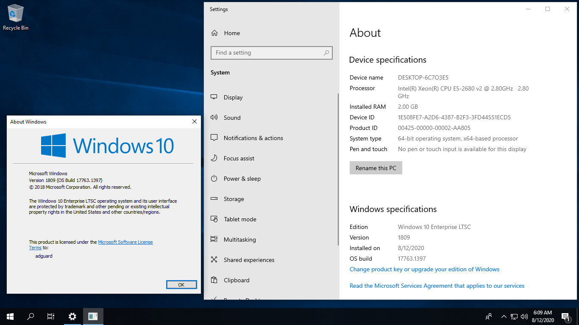
Task: Minimize the Settings window
Action: [x=528, y=9]
